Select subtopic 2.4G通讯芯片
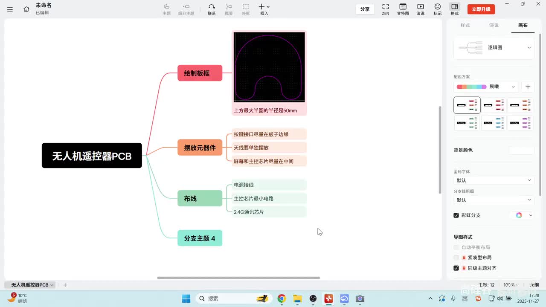The image size is (546, 307). 269,212
